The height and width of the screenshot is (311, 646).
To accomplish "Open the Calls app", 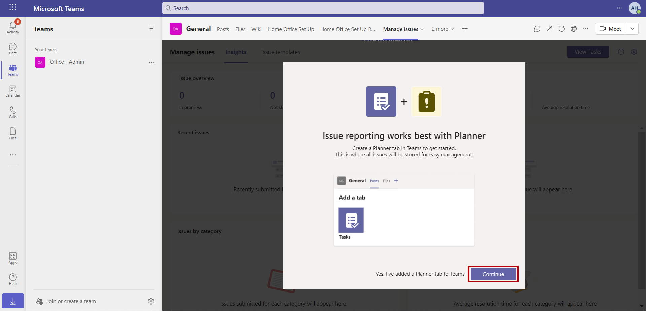I will point(13,112).
